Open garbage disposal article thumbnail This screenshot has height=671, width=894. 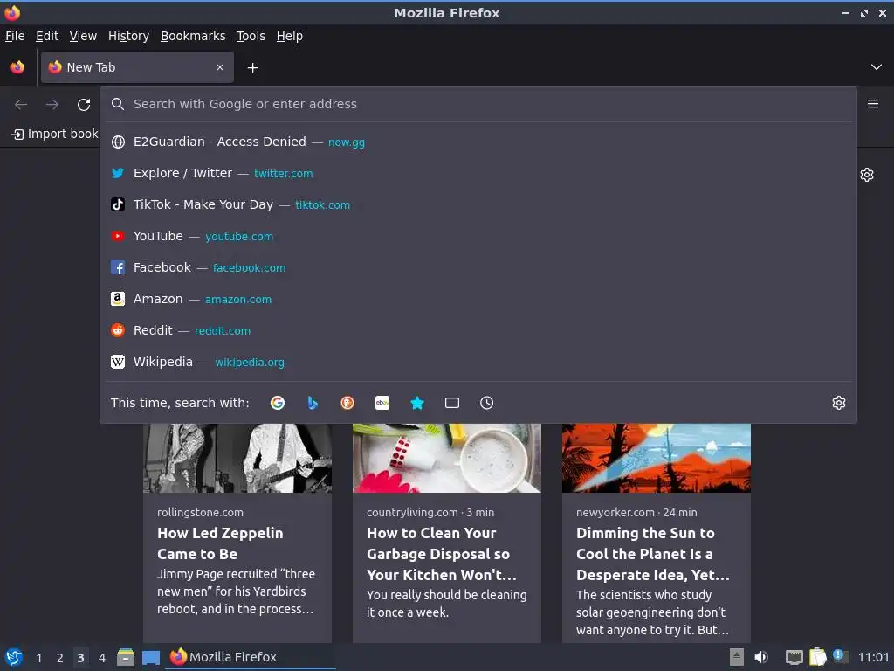point(447,458)
